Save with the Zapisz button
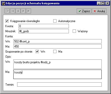Screen dimensions: 111x94 pos(84,11)
